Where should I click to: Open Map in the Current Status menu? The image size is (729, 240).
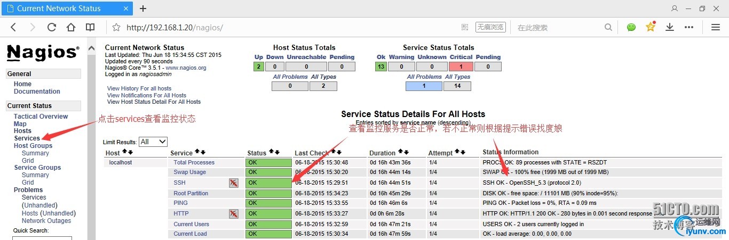(20, 124)
